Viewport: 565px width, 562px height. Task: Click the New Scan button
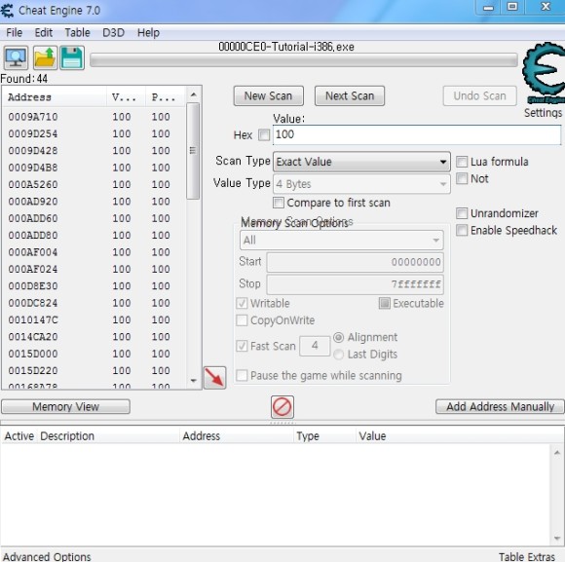click(269, 95)
